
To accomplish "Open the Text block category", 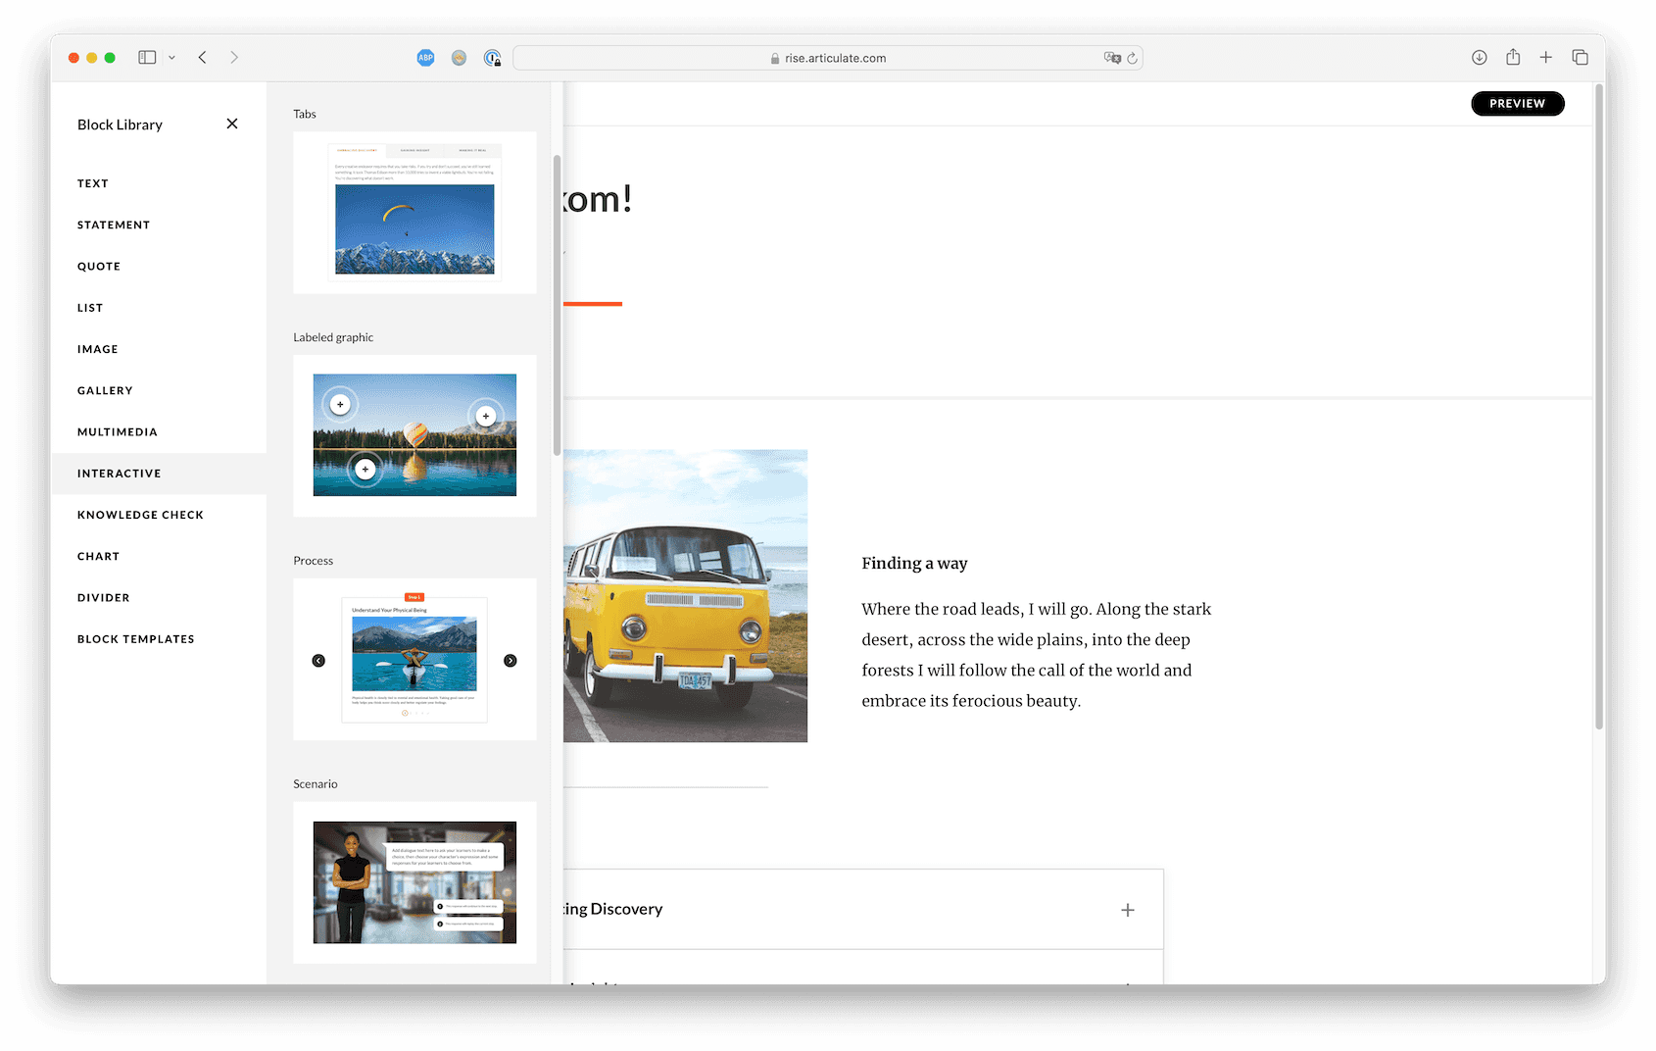I will 92,183.
